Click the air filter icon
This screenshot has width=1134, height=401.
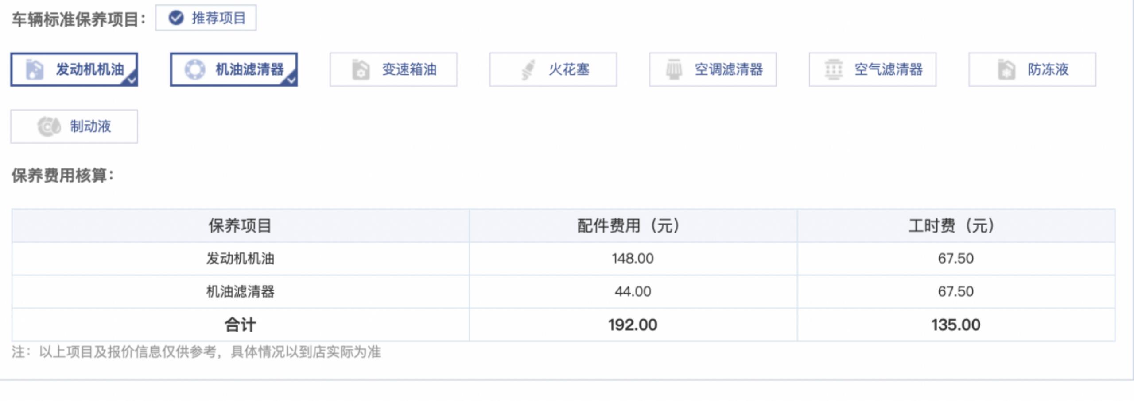(833, 69)
